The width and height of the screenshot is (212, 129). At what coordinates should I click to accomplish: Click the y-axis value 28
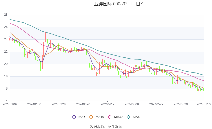(x=6, y=15)
